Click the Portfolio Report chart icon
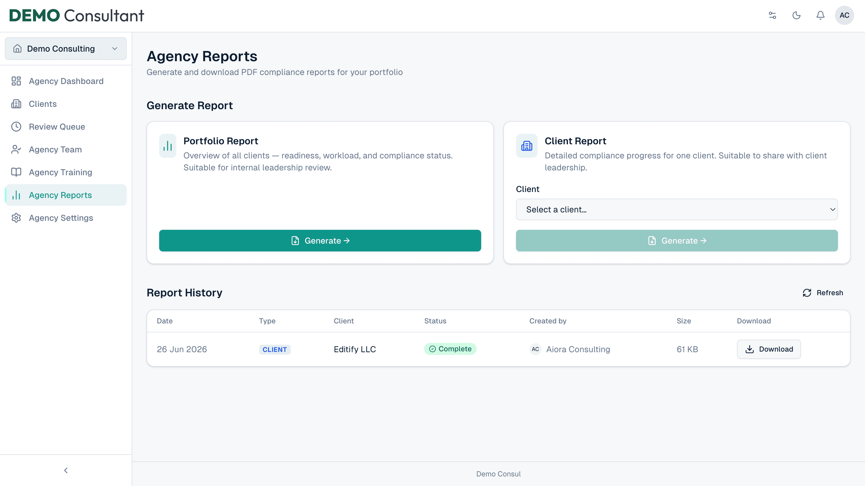Viewport: 865px width, 486px height. (168, 146)
